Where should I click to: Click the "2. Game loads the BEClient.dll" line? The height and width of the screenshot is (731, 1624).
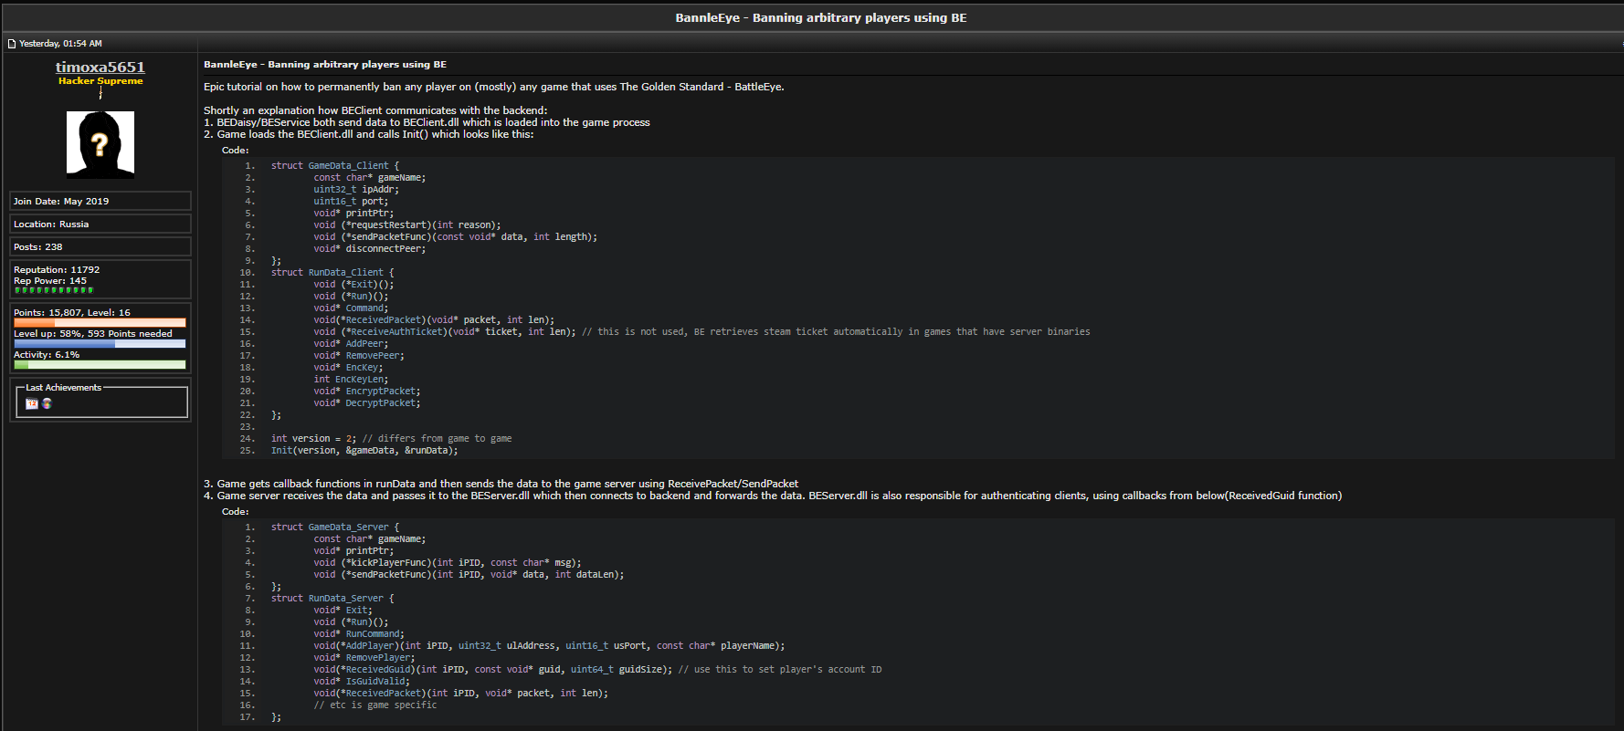pyautogui.click(x=369, y=134)
